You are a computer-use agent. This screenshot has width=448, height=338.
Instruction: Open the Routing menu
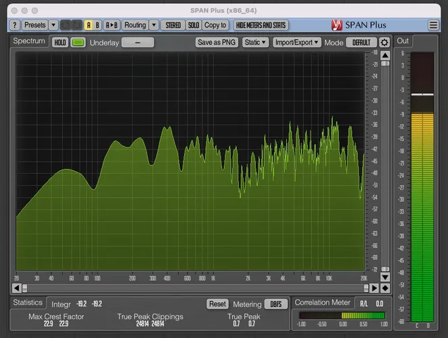tap(135, 25)
